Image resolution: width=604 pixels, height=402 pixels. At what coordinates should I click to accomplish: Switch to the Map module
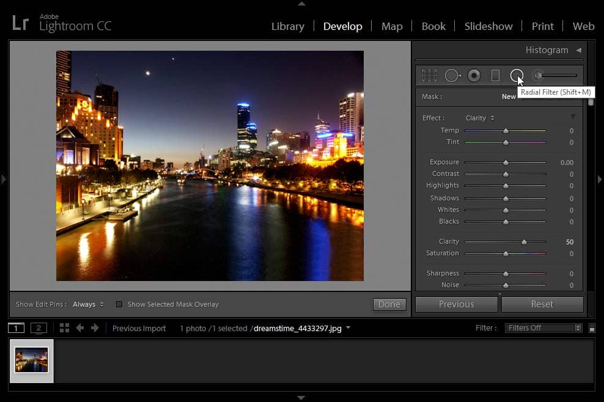[x=392, y=26]
